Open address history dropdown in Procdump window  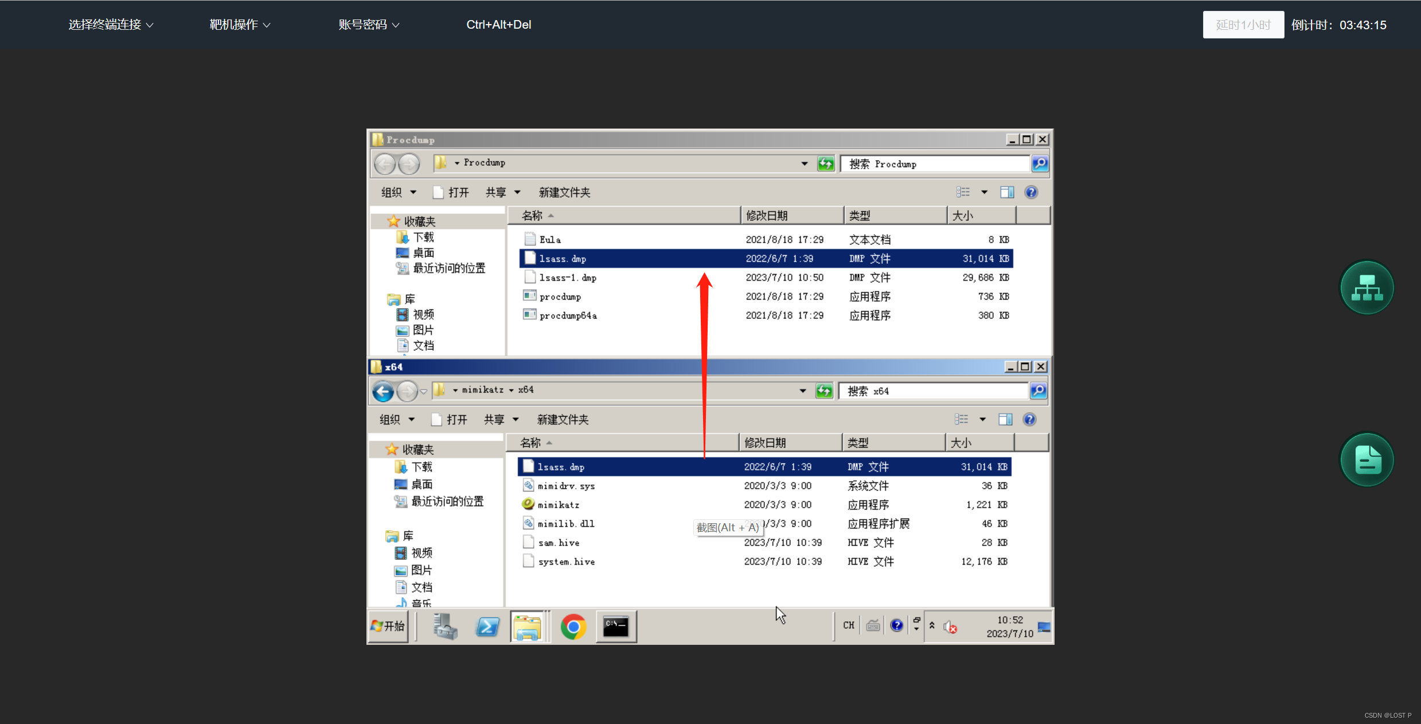click(x=805, y=164)
